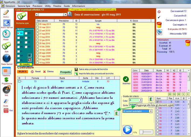Click the Num list vertical scrollbar

click(189, 116)
